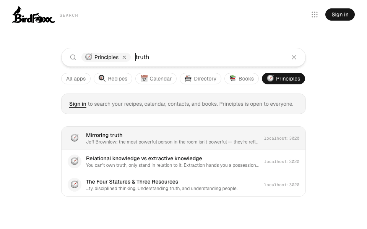Clear the search query
The width and height of the screenshot is (367, 229).
point(294,57)
